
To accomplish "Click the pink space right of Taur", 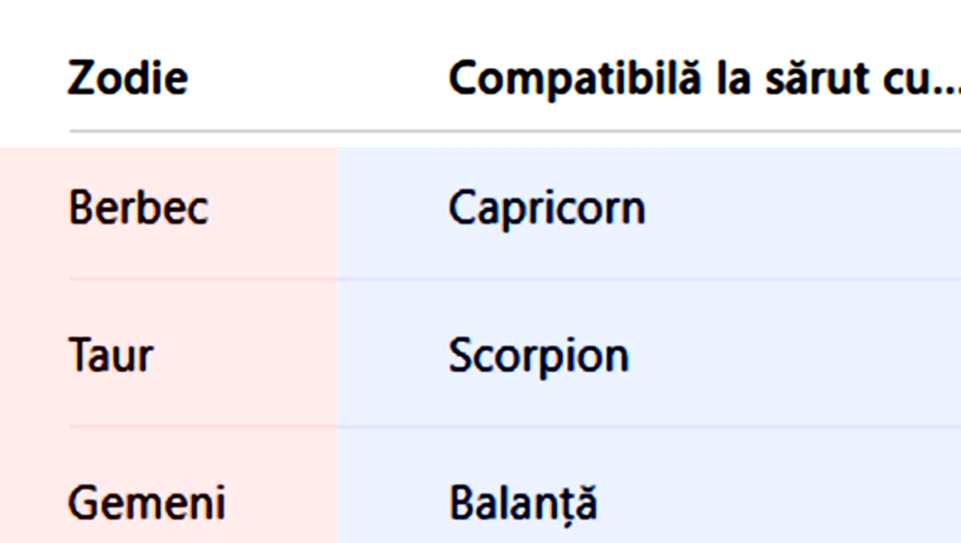I will click(252, 355).
